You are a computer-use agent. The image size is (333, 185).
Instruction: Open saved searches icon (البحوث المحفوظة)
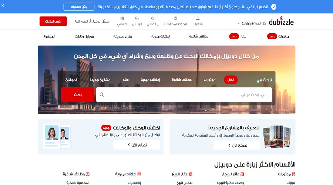pyautogui.click(x=175, y=18)
